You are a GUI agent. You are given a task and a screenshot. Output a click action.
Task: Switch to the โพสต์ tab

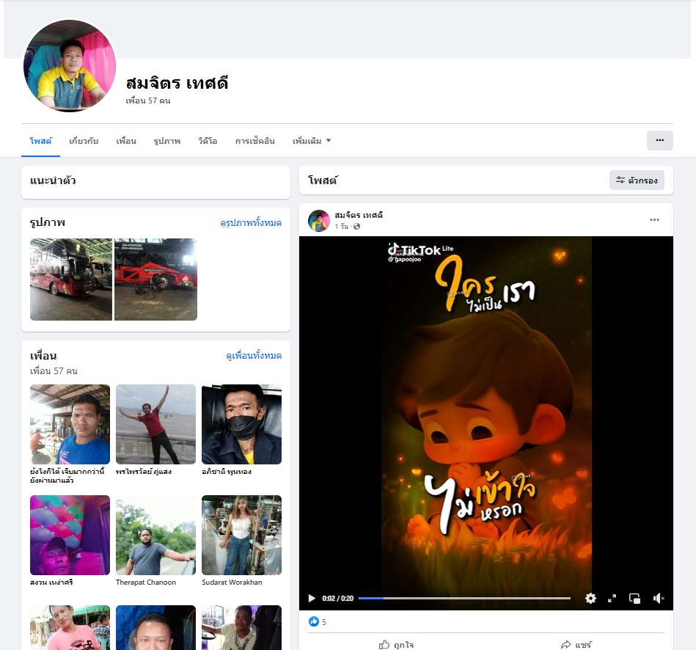tap(40, 141)
